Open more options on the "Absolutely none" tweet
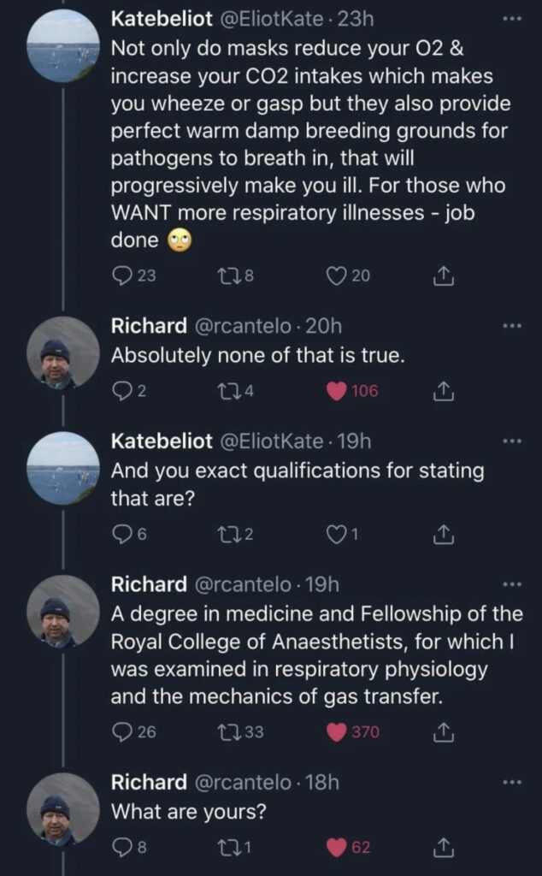Screen dimensions: 542x876 (x=511, y=326)
